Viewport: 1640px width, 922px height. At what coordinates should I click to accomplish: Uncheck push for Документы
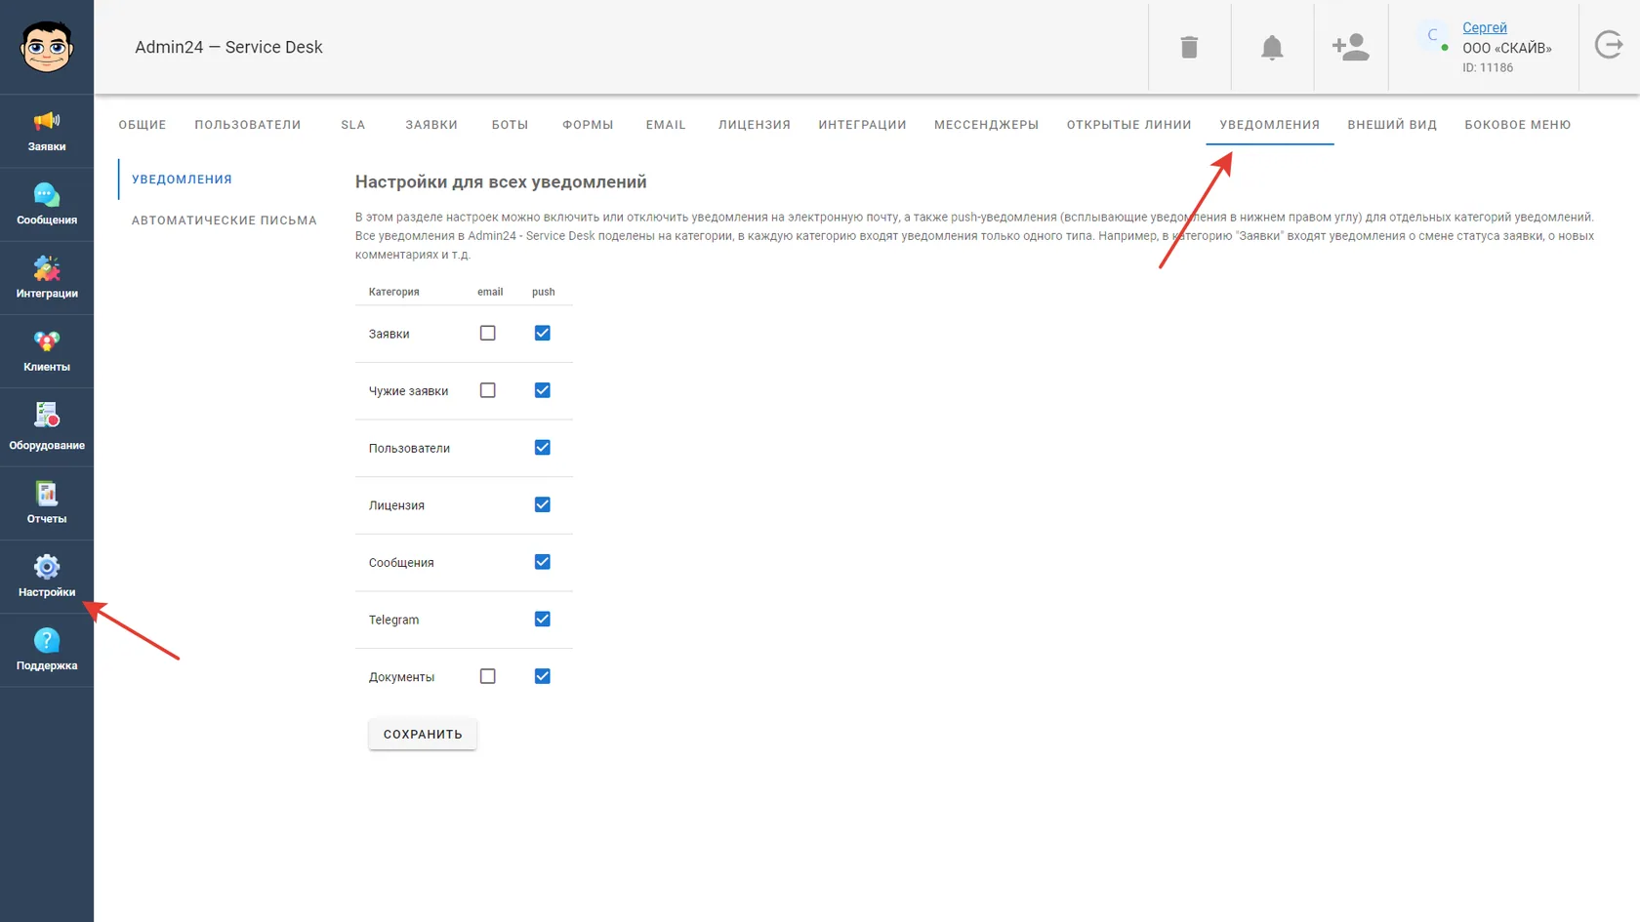coord(543,676)
